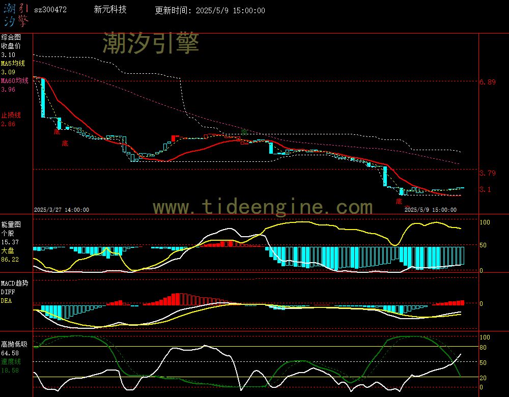The image size is (509, 397).
Task: Click the 3.1 price axis label
Action: (485, 189)
